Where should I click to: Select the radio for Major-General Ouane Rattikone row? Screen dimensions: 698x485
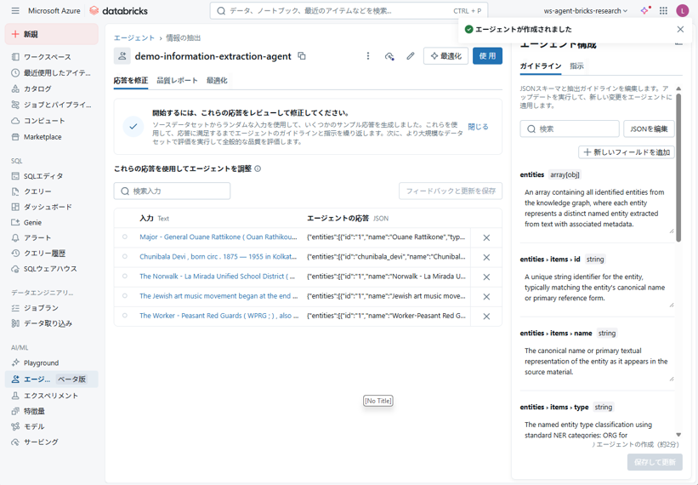[x=125, y=237]
